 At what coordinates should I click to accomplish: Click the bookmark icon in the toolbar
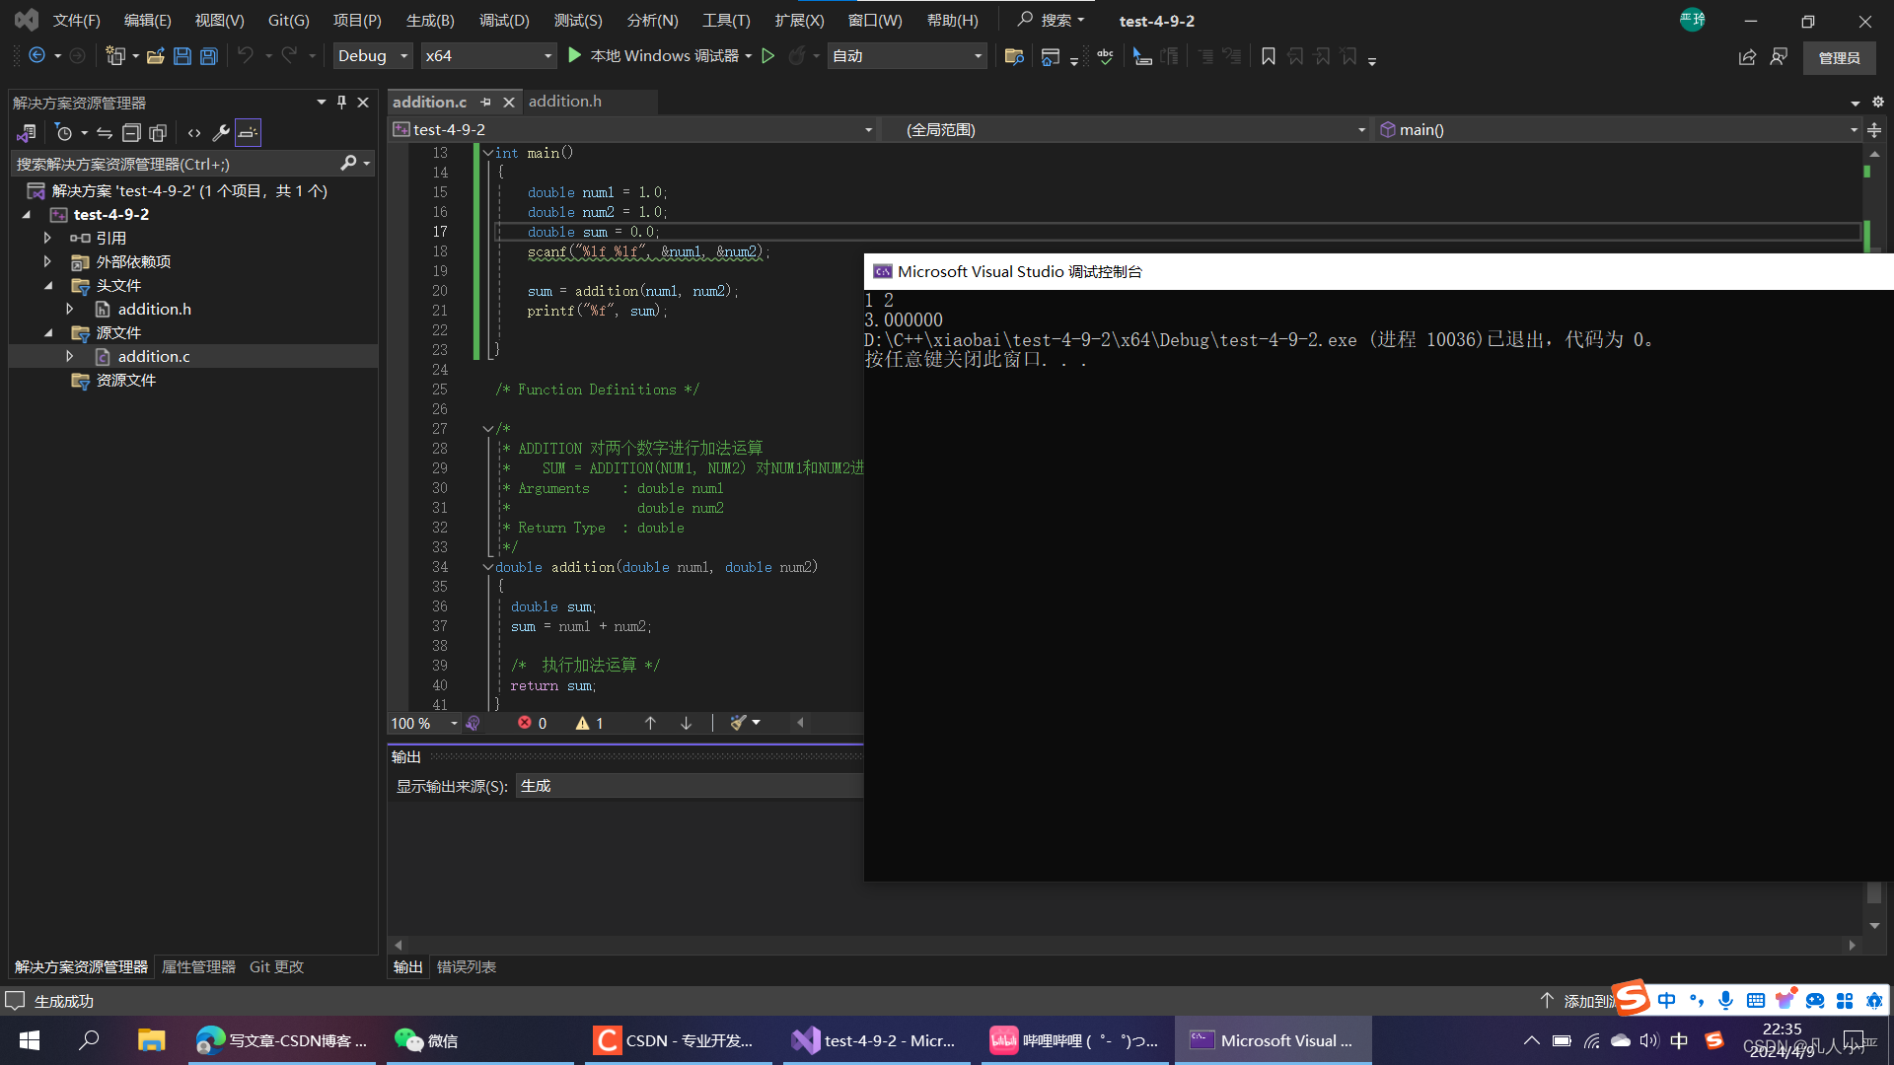[1269, 56]
